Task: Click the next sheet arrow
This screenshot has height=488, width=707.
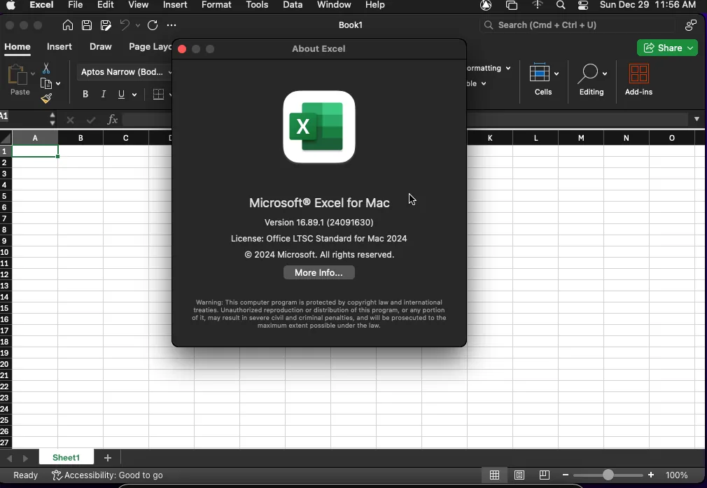Action: click(25, 458)
